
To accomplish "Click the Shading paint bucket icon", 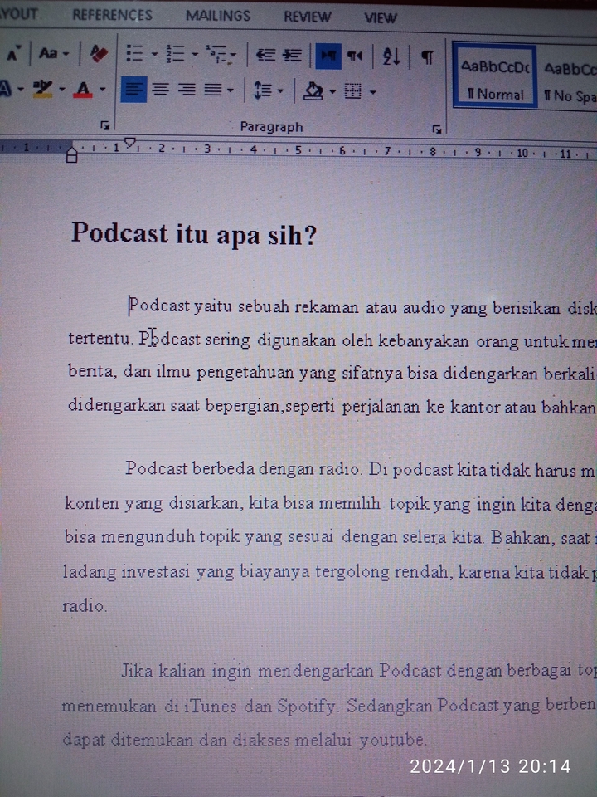I will click(313, 91).
